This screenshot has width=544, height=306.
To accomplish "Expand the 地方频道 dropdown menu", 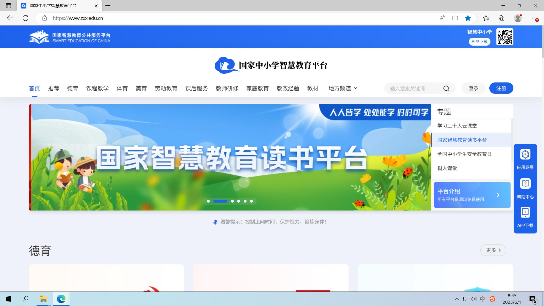I will pos(343,88).
